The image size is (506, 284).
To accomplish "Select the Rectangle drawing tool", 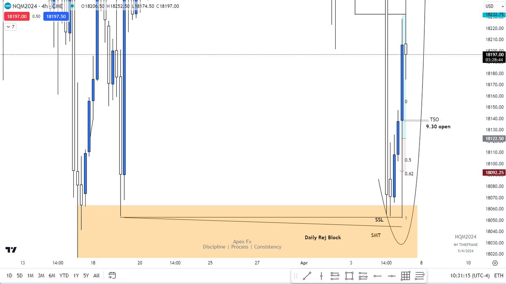I will pyautogui.click(x=349, y=276).
